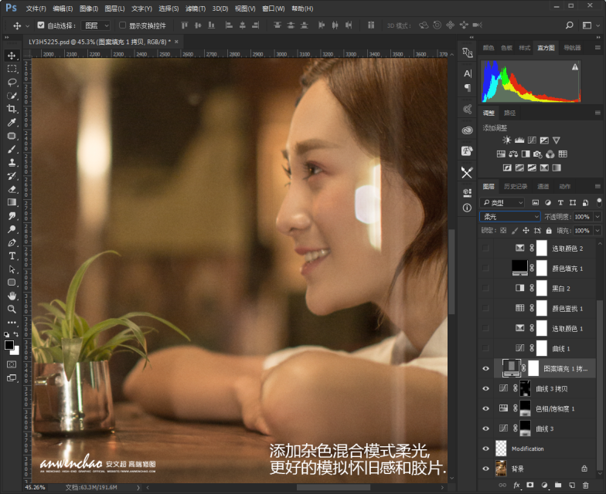Swap foreground and background colors icon
The image size is (606, 494).
coord(16,334)
